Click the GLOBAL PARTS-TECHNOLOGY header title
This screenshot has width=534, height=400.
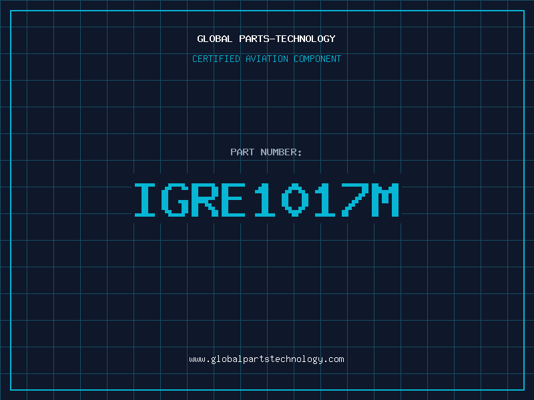266,39
